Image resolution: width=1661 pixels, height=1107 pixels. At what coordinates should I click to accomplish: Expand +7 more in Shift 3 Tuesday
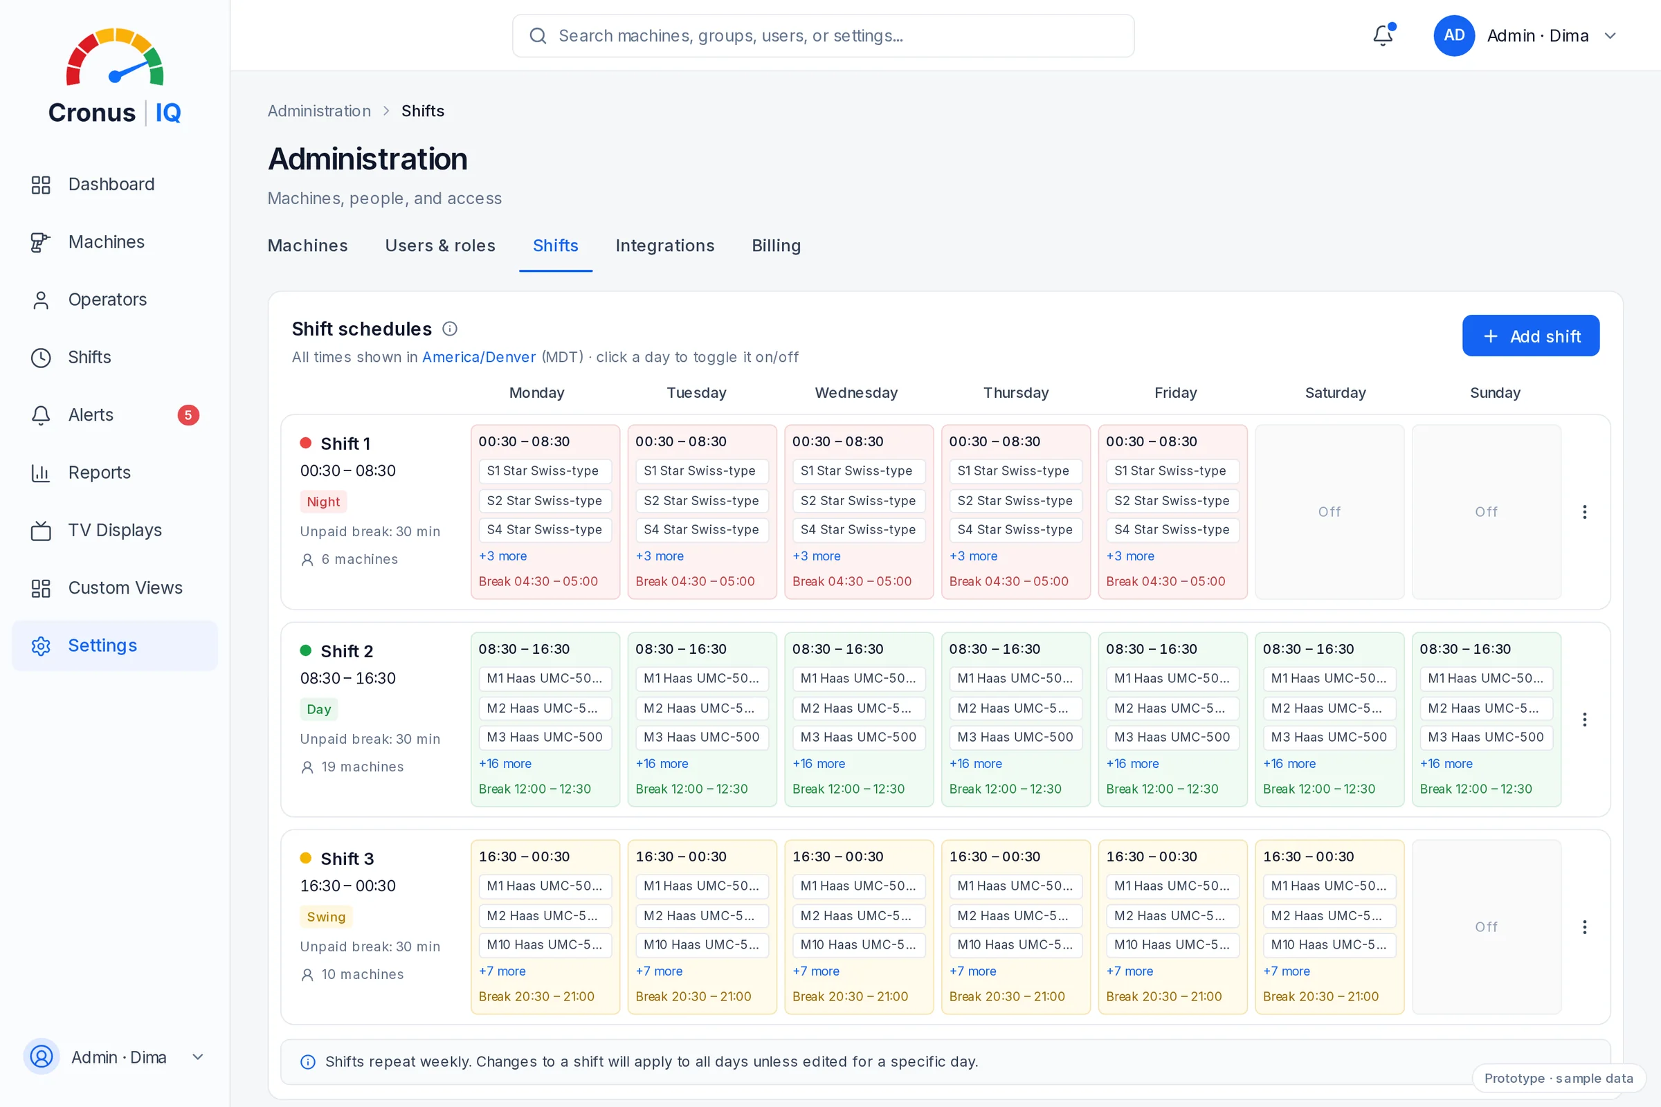click(659, 971)
